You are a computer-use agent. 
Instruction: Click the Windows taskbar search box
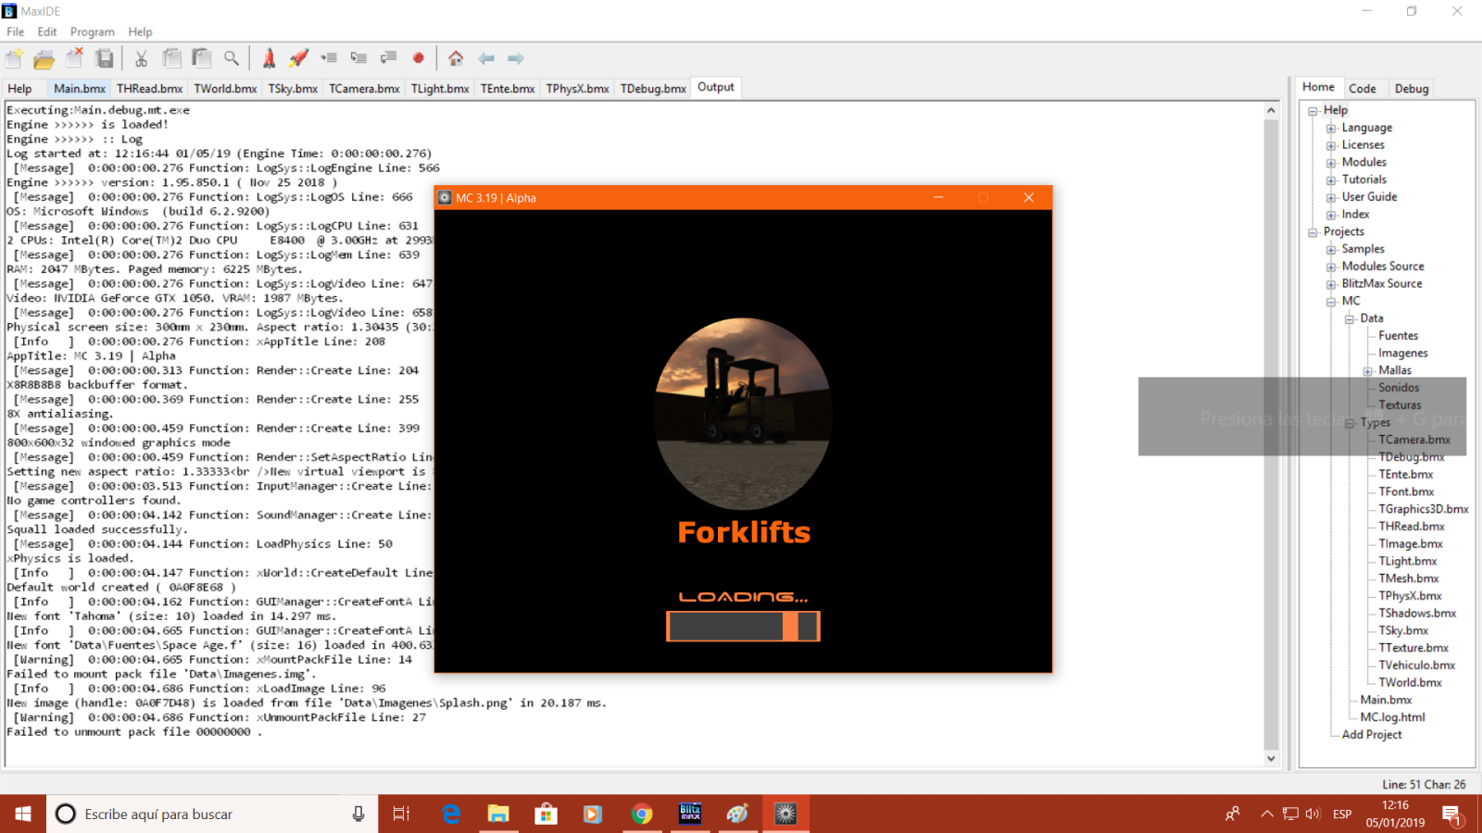click(x=204, y=814)
